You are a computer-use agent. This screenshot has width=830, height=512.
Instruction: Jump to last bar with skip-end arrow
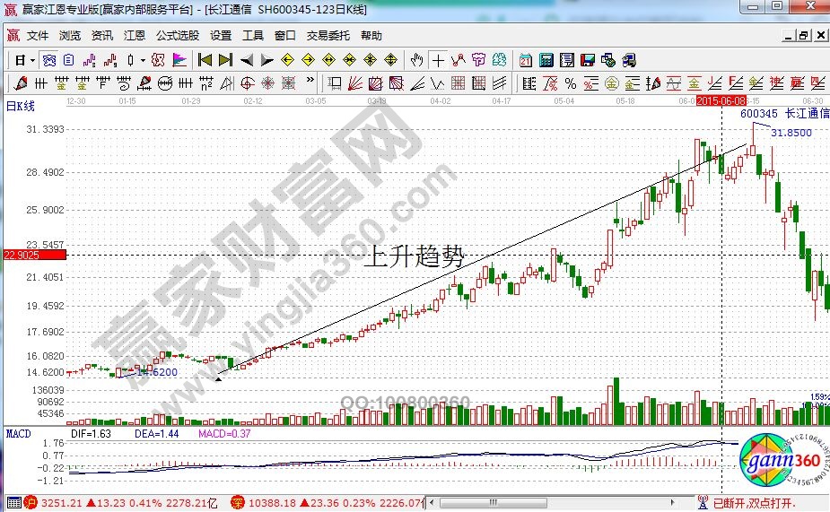pyautogui.click(x=225, y=60)
